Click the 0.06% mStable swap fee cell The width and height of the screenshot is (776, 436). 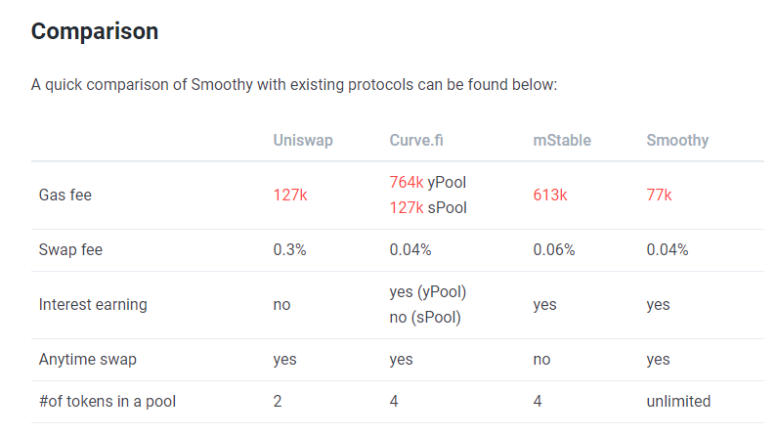click(x=554, y=249)
